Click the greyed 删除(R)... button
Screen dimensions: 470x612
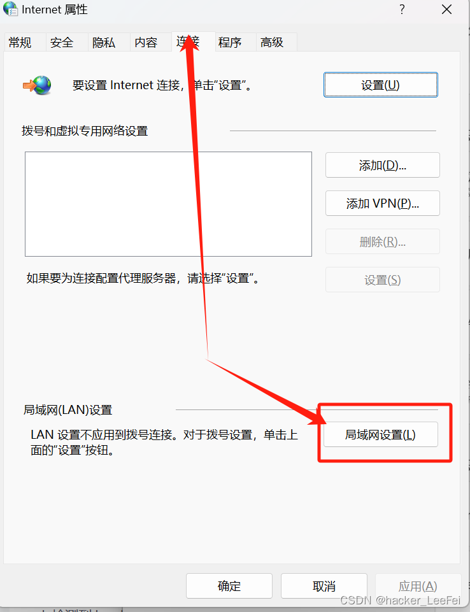click(x=383, y=241)
